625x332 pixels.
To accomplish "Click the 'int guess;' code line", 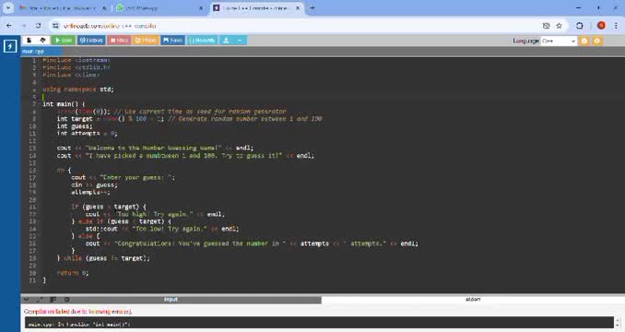I will 74,126.
